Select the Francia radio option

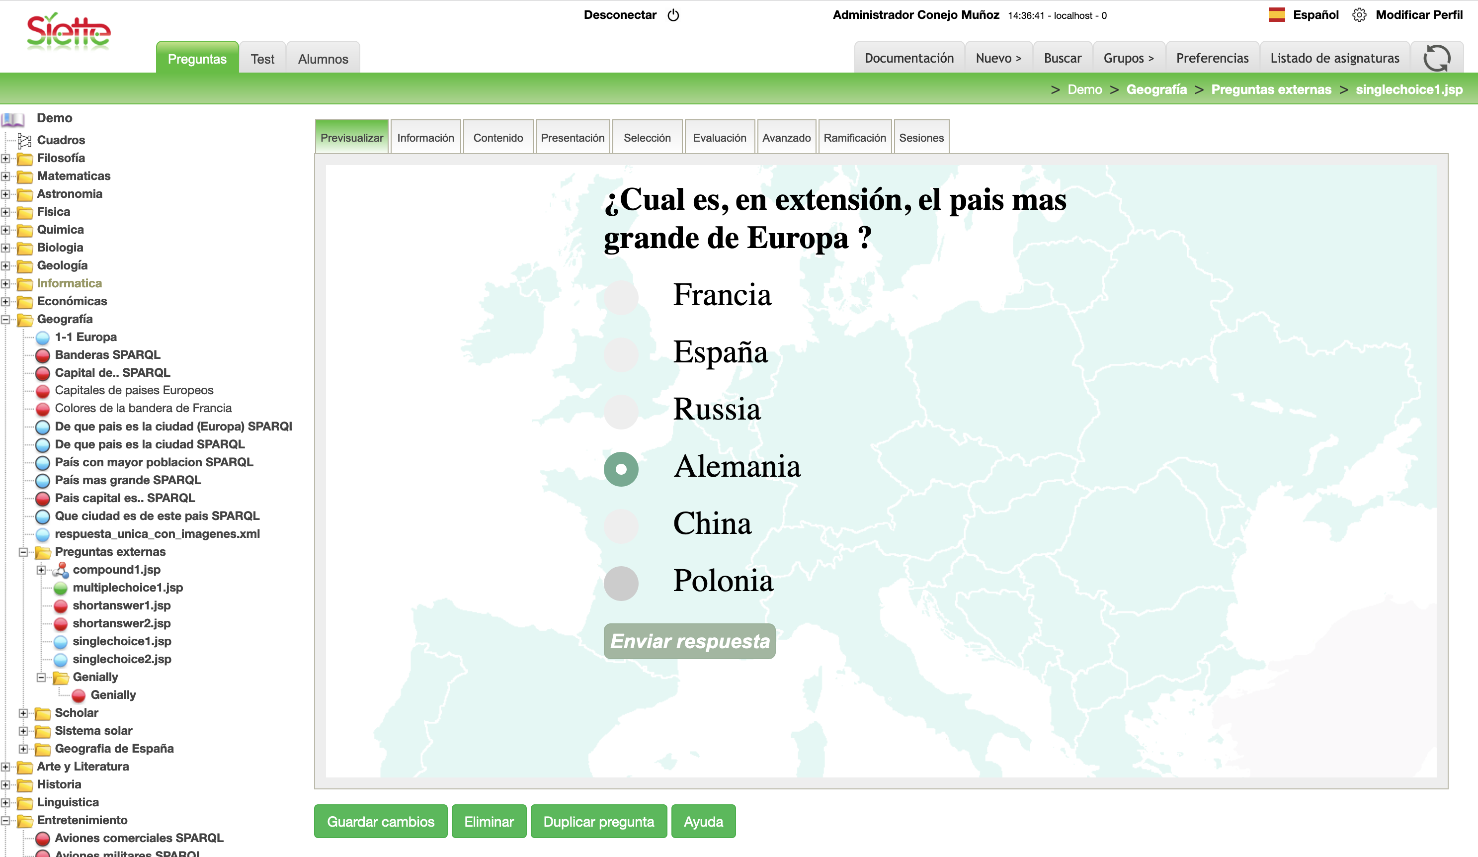point(621,297)
